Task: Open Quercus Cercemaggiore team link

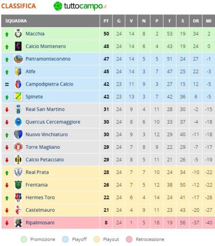Action: click(53, 122)
